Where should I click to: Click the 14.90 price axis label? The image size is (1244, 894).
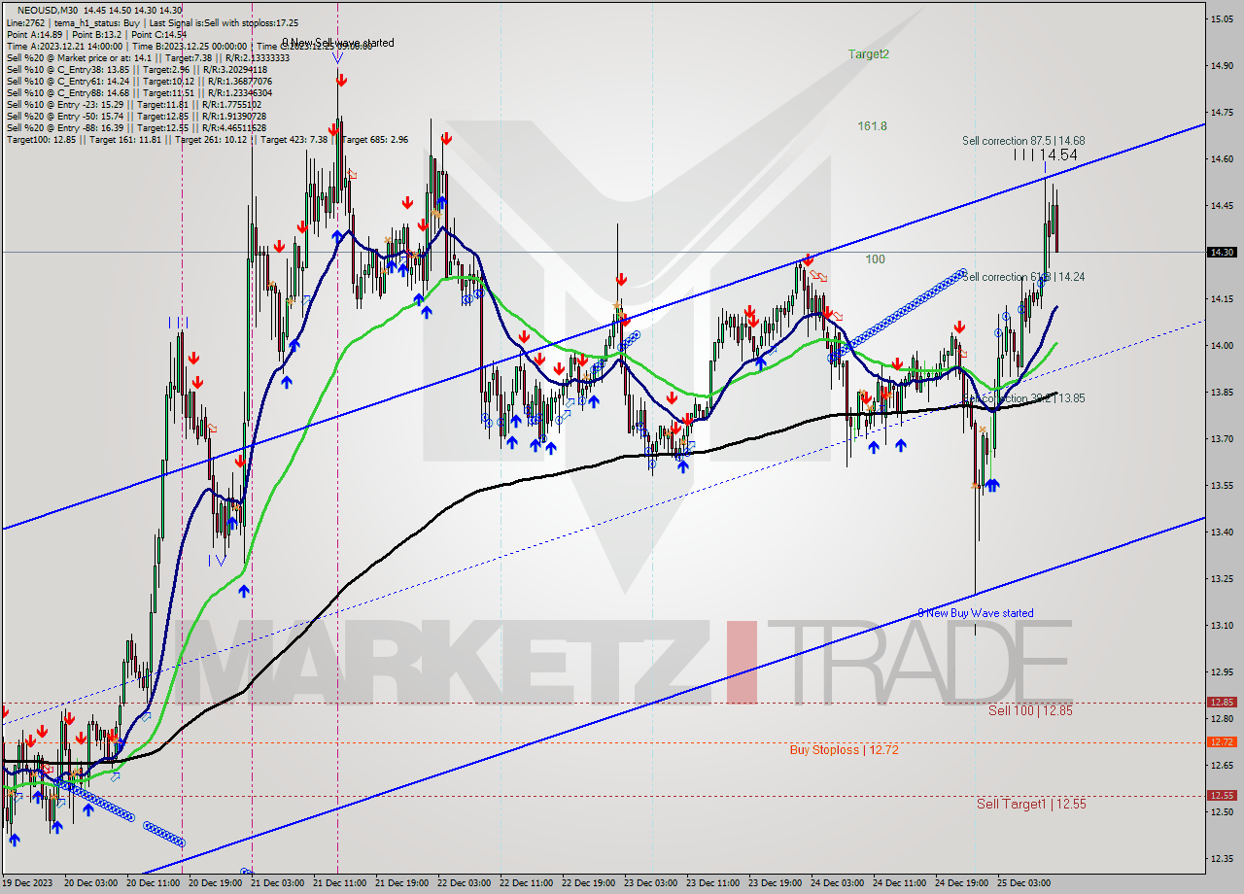(1222, 65)
